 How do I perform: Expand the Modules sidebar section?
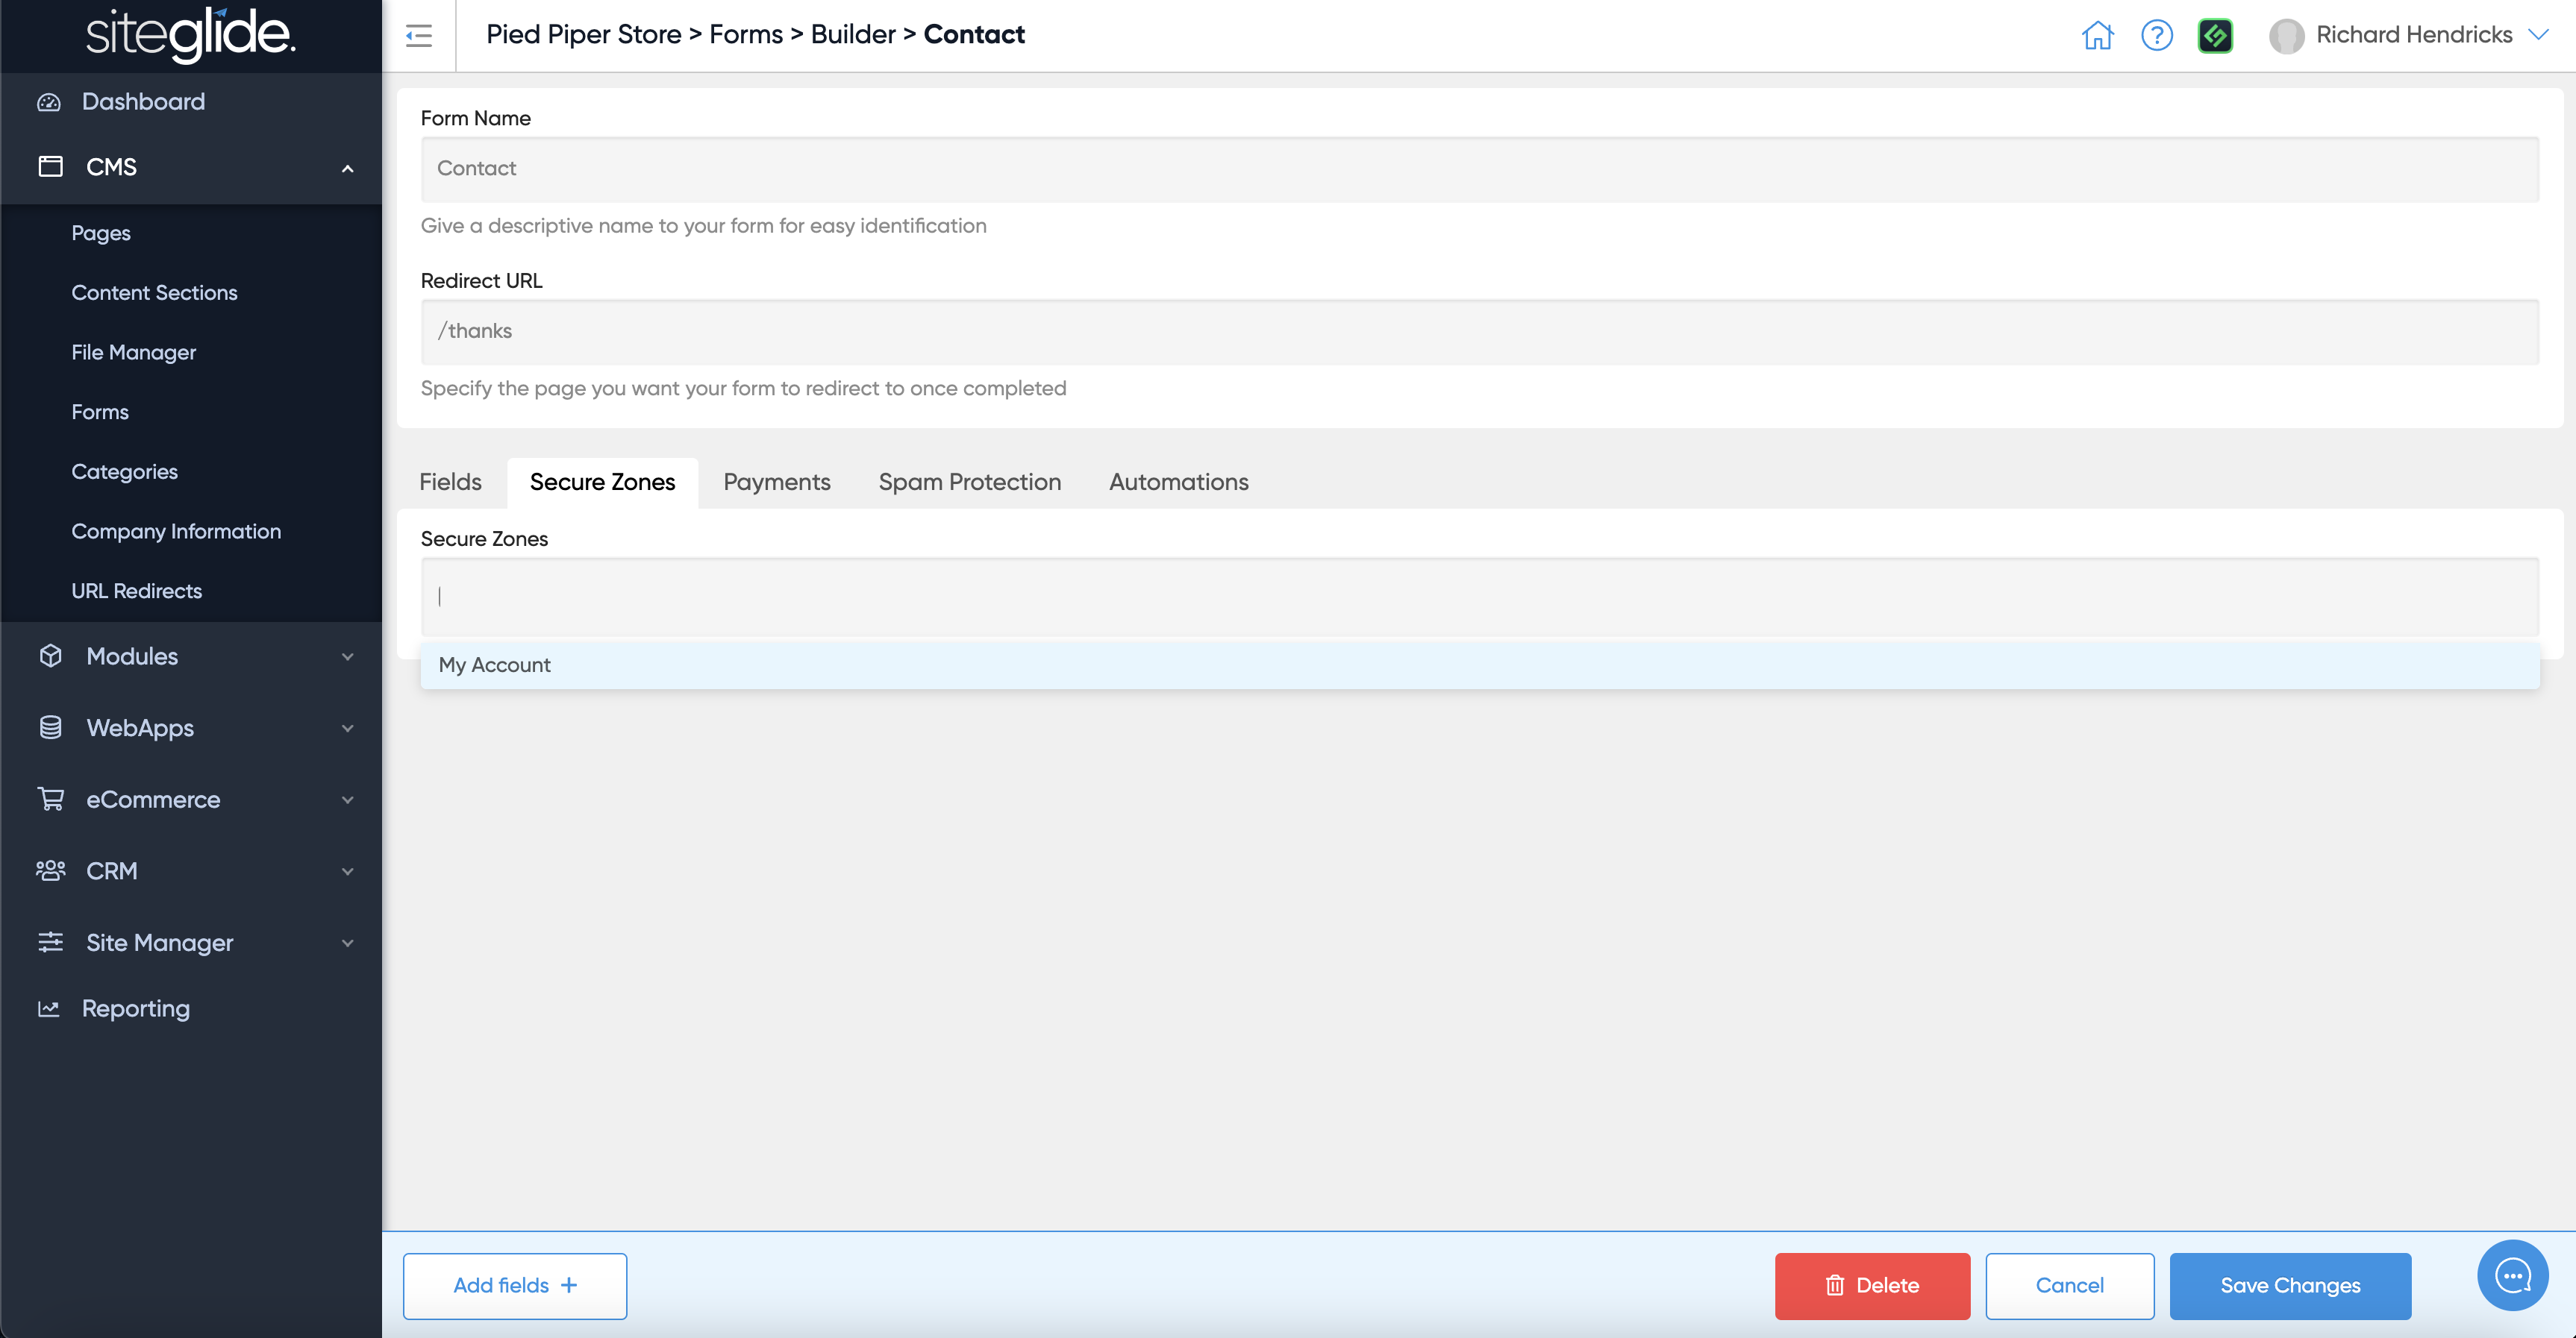(x=347, y=656)
